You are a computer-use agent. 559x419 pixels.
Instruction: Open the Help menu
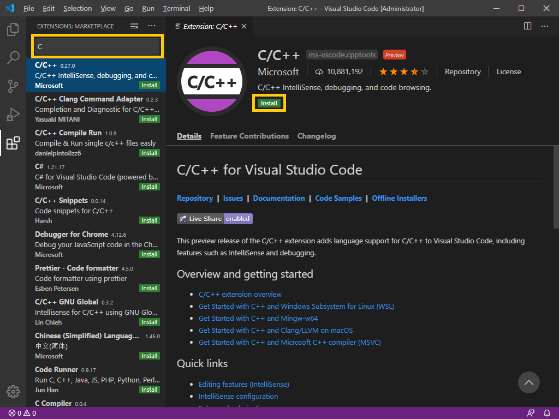(206, 8)
